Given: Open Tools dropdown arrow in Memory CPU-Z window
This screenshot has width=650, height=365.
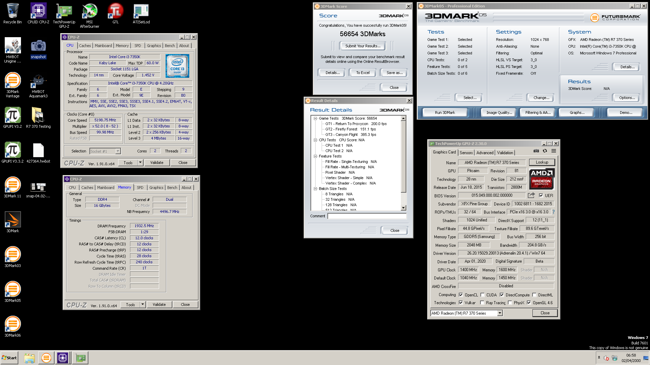Looking at the screenshot, I should 143,305.
